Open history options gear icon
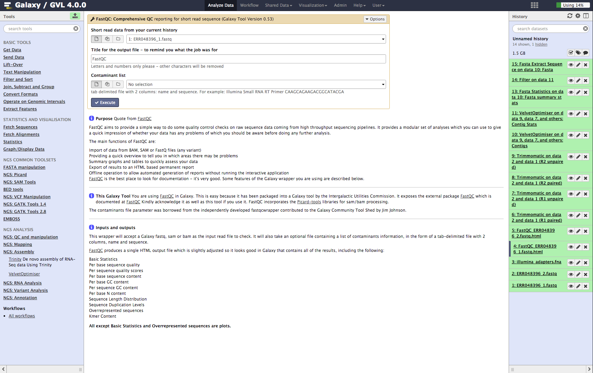This screenshot has width=593, height=373. 578,16
